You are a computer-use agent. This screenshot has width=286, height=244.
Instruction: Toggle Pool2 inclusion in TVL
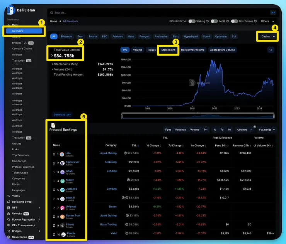pos(214,21)
